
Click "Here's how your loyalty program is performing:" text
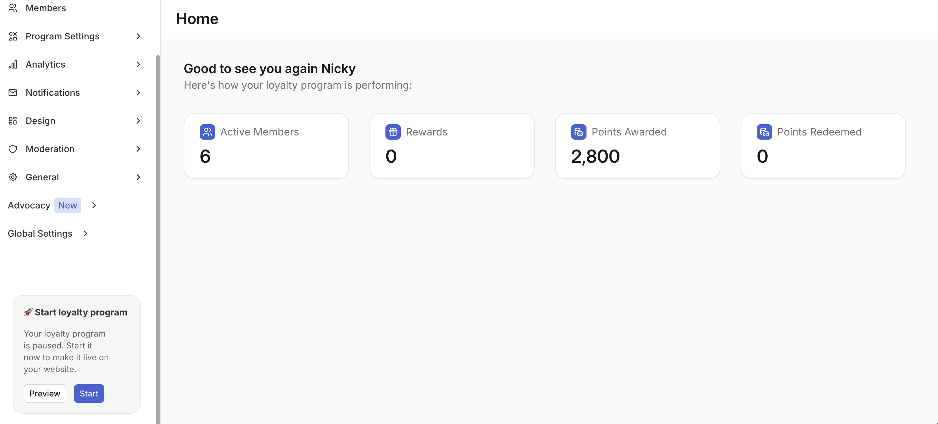[298, 85]
